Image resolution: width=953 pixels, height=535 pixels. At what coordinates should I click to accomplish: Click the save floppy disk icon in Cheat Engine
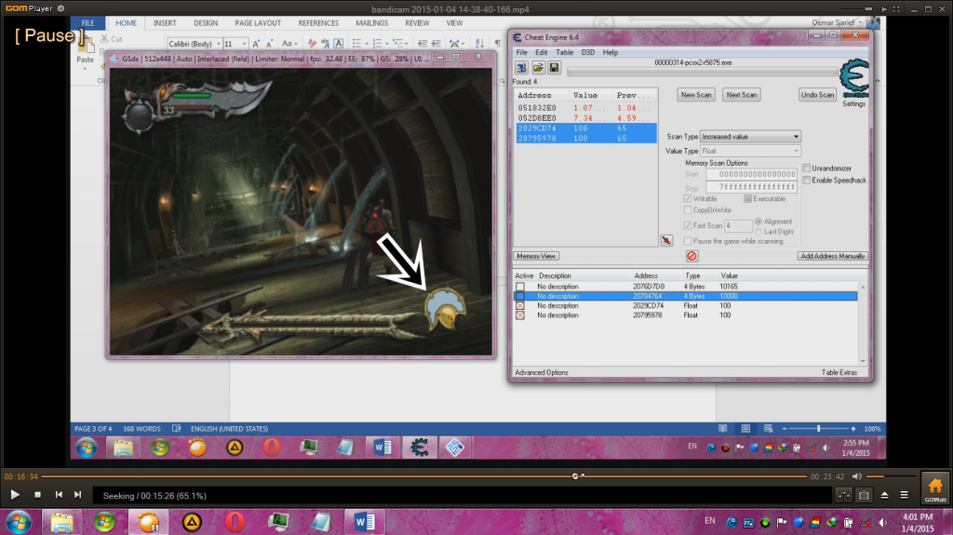point(554,68)
